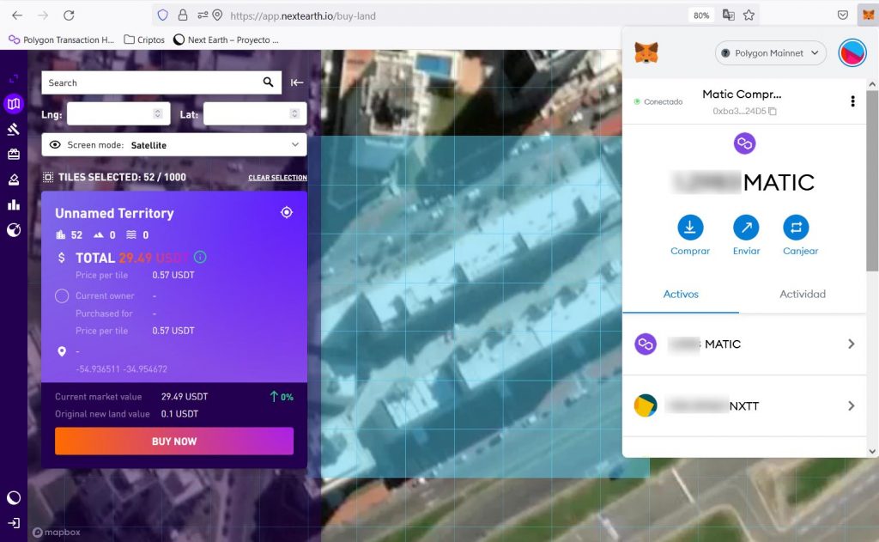Screen dimensions: 879x542
Task: Click the translate page icon
Action: point(728,15)
